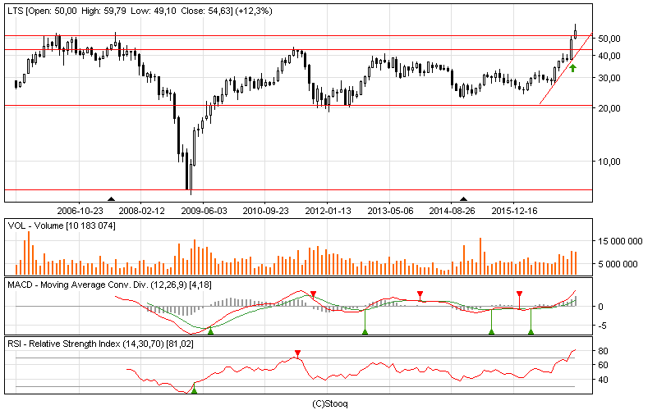Click the 10,00 price axis label

(x=609, y=162)
